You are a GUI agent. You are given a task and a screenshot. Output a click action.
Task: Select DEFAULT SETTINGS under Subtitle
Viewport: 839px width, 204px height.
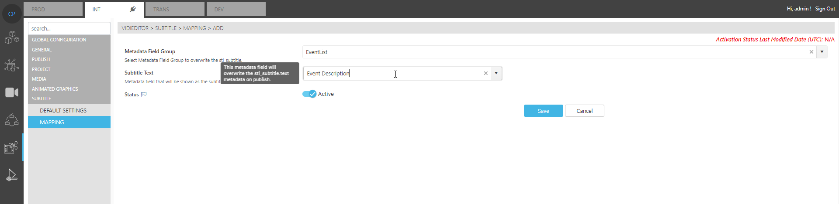(x=63, y=110)
